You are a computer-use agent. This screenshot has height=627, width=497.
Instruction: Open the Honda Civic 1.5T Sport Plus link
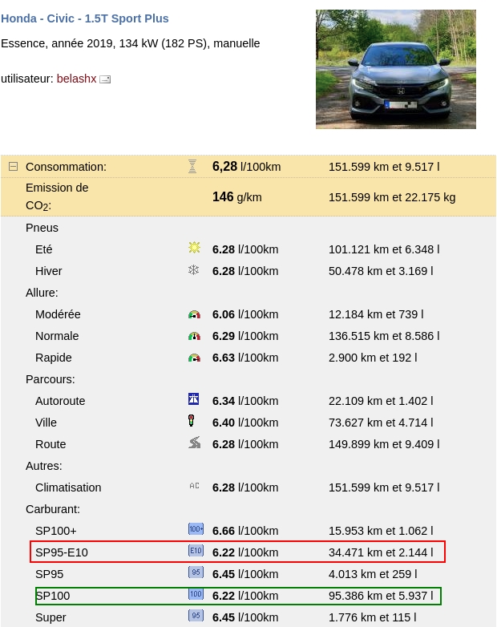click(85, 18)
